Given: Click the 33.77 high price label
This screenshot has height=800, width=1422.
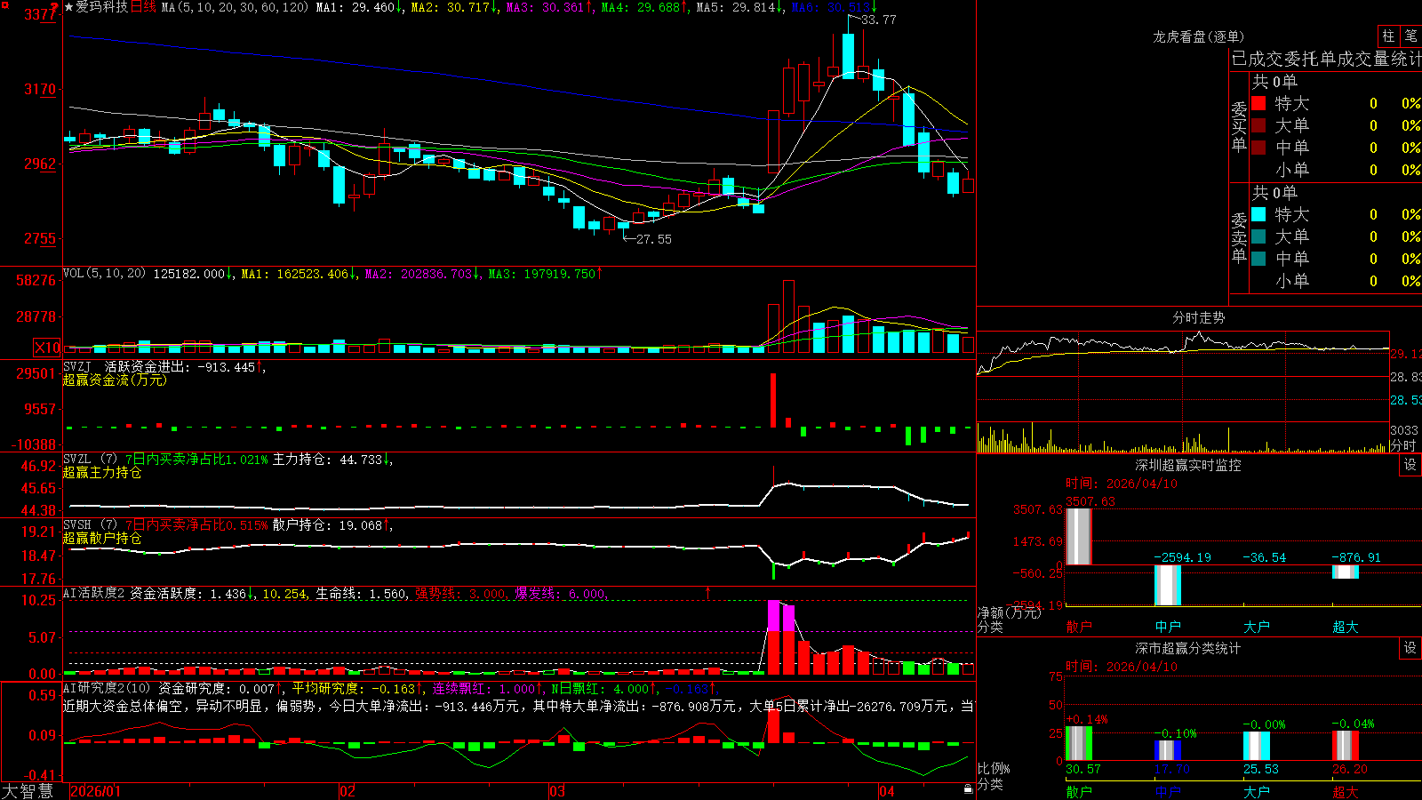Looking at the screenshot, I should point(879,20).
